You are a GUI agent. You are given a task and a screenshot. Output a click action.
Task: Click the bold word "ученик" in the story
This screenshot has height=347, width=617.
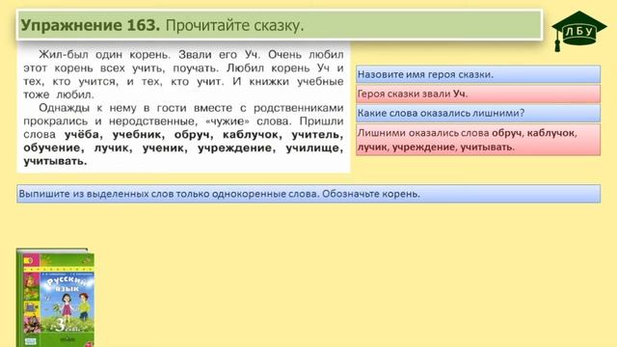click(x=165, y=147)
